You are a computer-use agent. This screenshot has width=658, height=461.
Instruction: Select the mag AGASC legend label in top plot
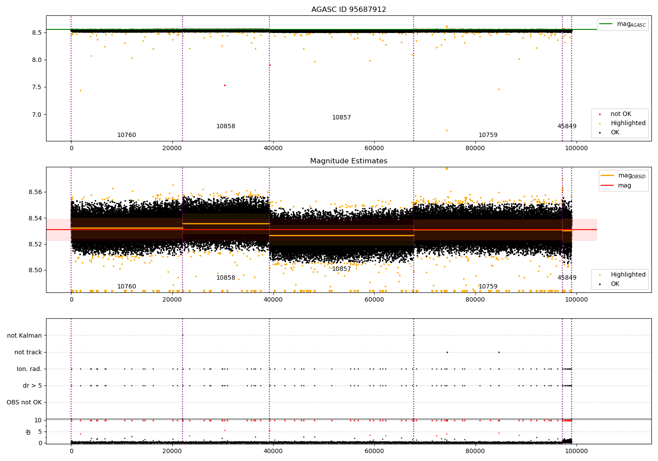click(631, 24)
